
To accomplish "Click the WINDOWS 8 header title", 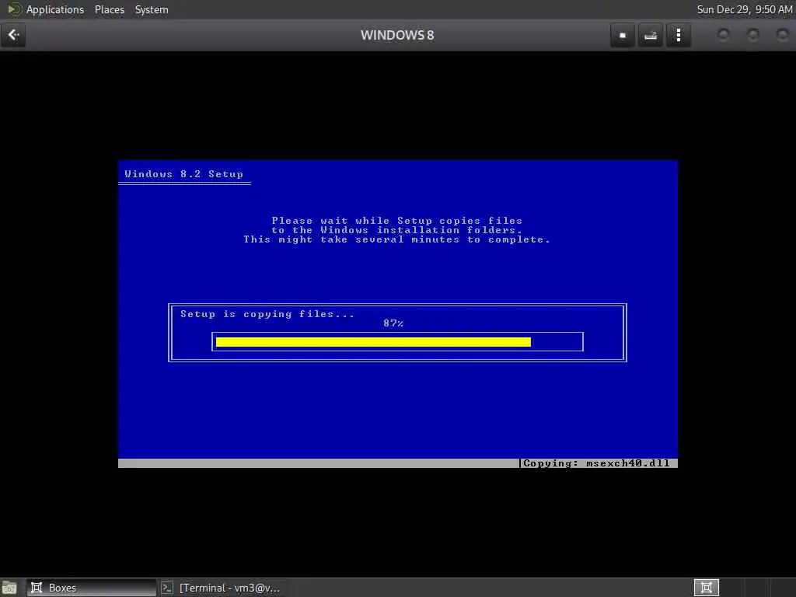I will pos(397,35).
